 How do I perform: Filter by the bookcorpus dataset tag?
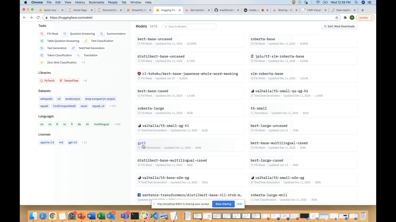[73, 99]
